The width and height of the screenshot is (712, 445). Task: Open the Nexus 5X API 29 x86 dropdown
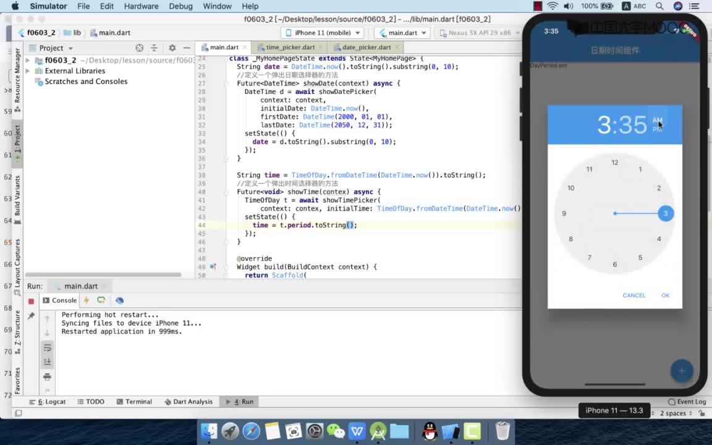[x=479, y=33]
